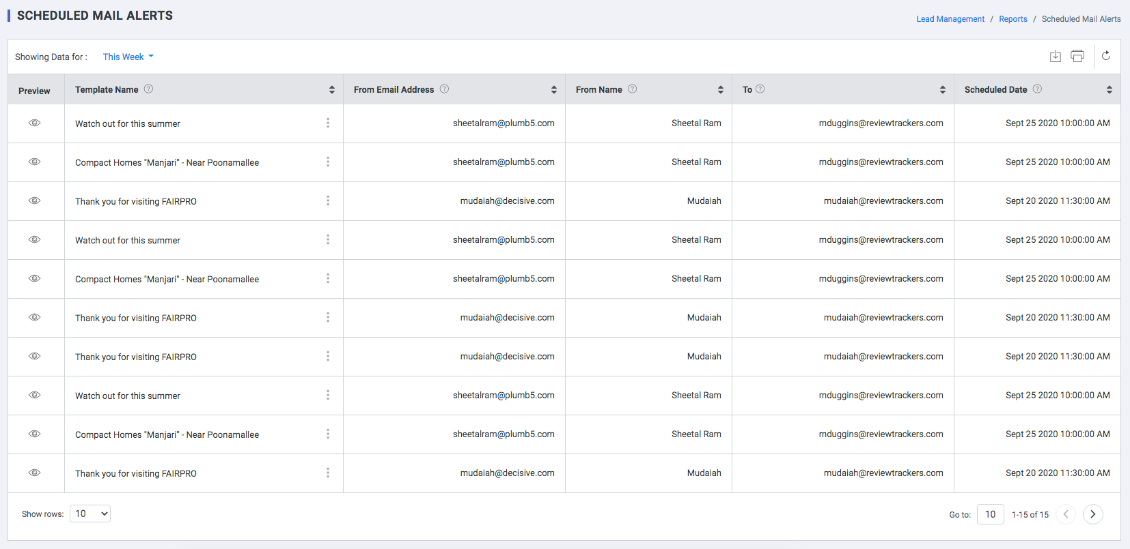Sort the table by From Email Address
The height and width of the screenshot is (549, 1130).
pyautogui.click(x=554, y=89)
